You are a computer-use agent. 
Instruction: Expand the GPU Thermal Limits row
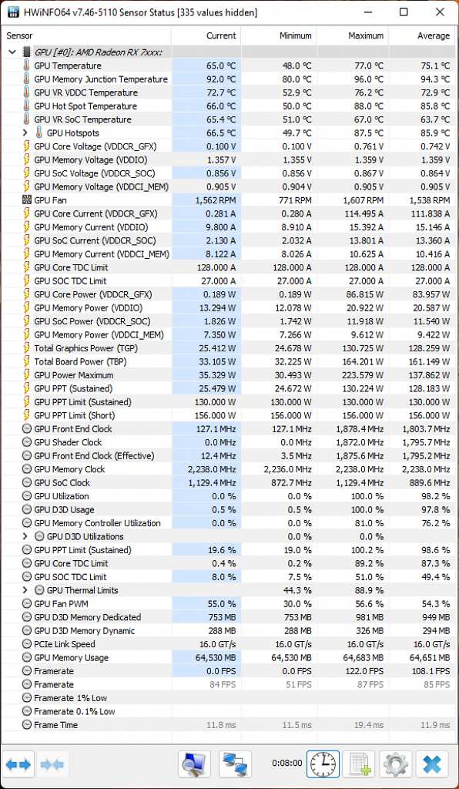click(25, 590)
